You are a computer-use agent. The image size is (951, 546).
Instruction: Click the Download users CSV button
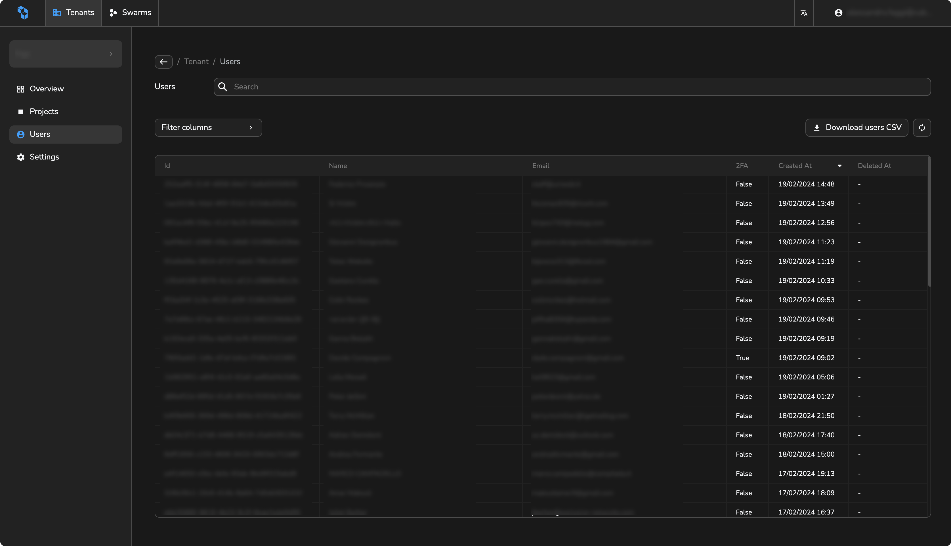(x=856, y=127)
